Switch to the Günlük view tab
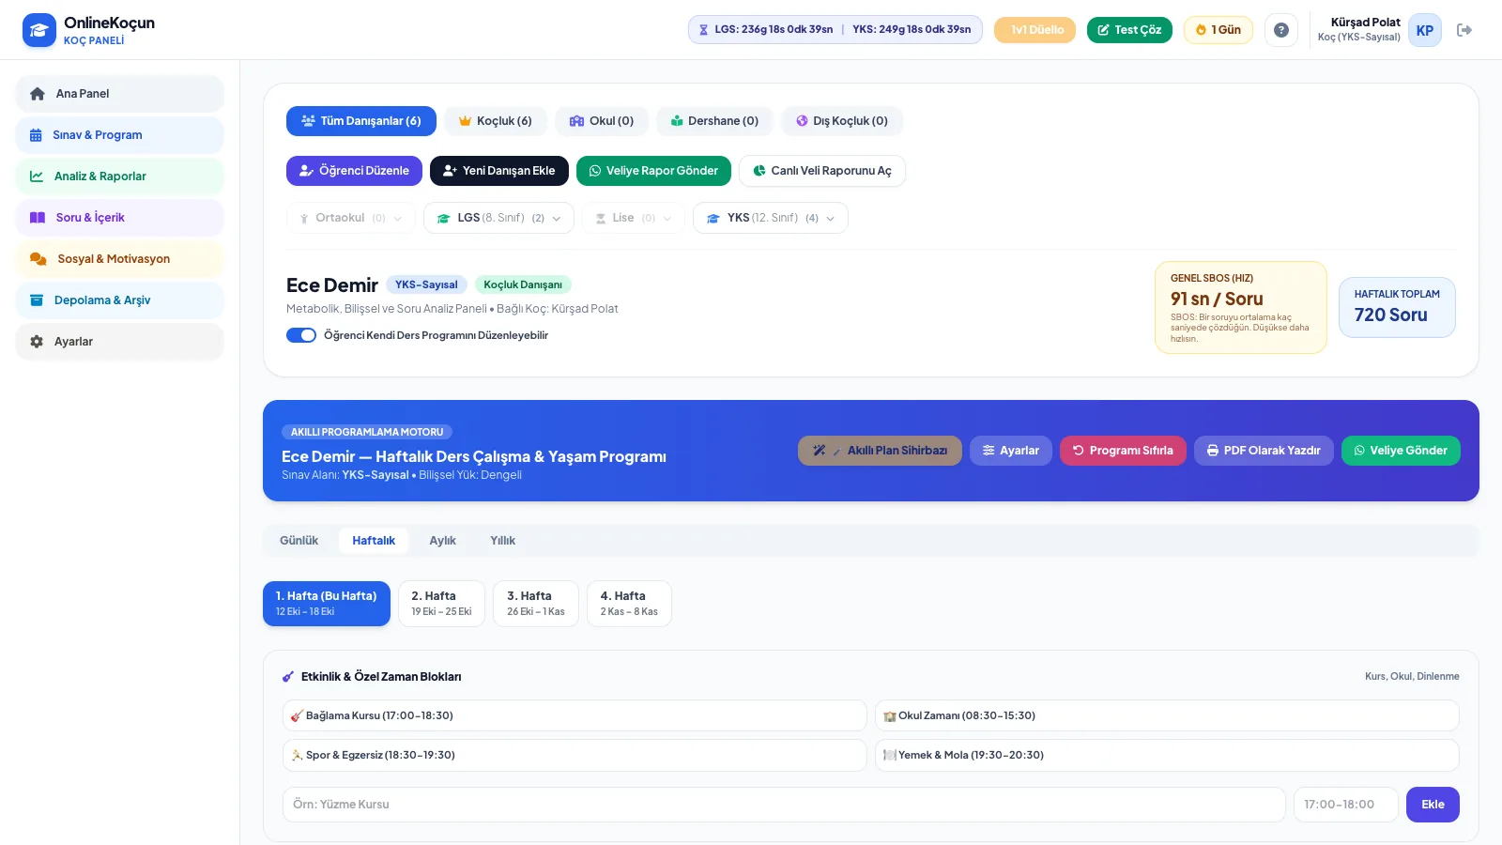This screenshot has height=845, width=1502. pos(299,541)
